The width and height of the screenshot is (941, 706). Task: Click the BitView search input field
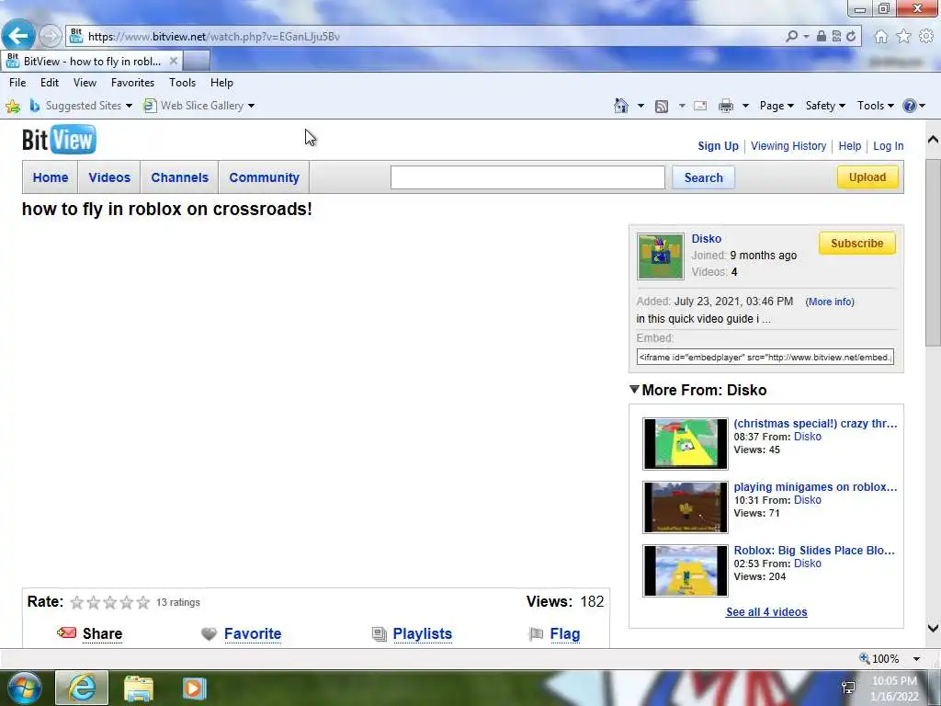[x=527, y=177]
